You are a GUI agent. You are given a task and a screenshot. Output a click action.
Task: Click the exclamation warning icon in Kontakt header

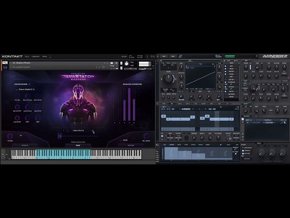coord(147,56)
